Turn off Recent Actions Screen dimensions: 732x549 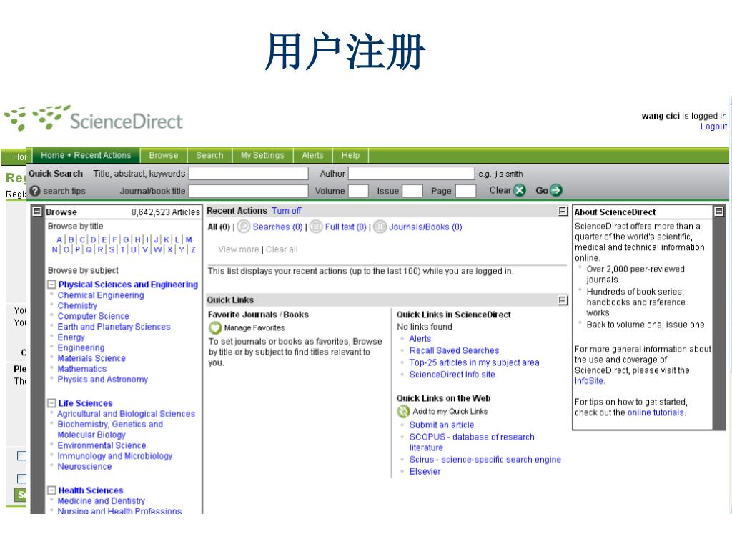point(286,211)
